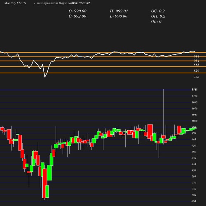
Task: Click the high value "H: 992.01"
Action: (x=119, y=11)
